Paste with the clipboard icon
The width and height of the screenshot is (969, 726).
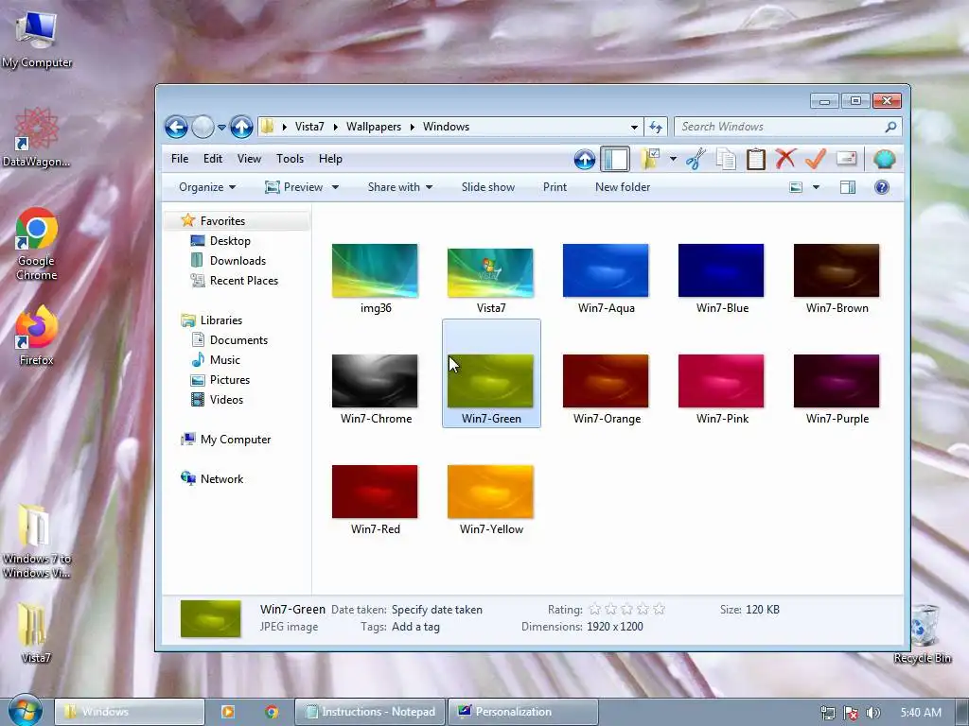click(x=756, y=159)
